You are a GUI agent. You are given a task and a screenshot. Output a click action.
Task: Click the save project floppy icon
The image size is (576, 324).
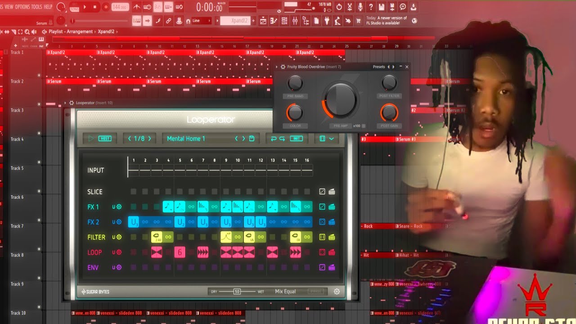click(x=382, y=7)
